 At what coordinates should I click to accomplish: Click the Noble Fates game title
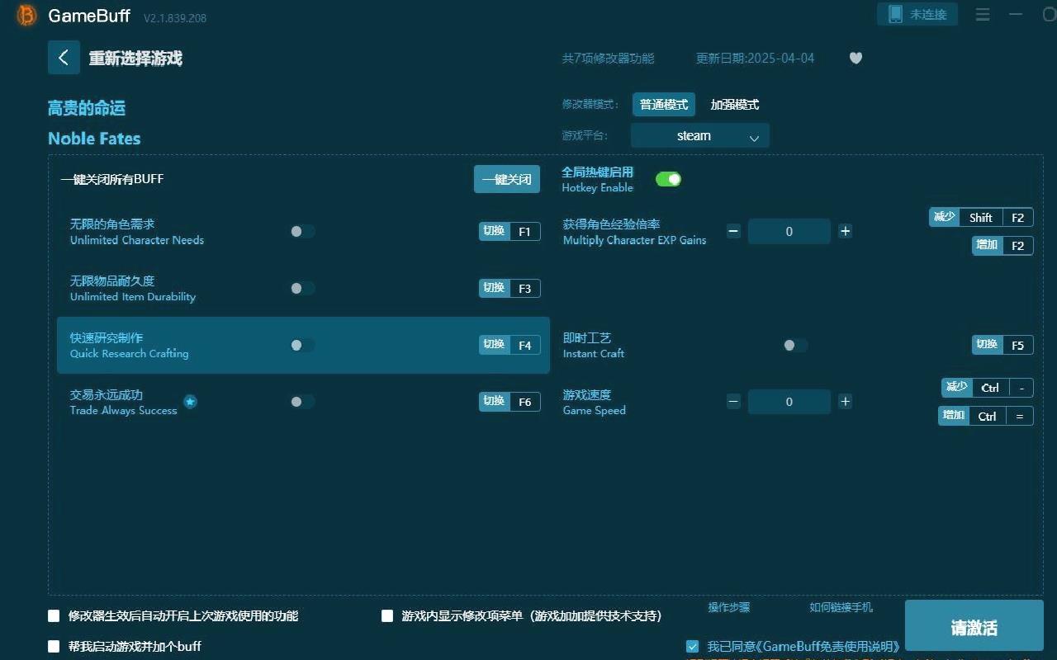click(x=94, y=139)
